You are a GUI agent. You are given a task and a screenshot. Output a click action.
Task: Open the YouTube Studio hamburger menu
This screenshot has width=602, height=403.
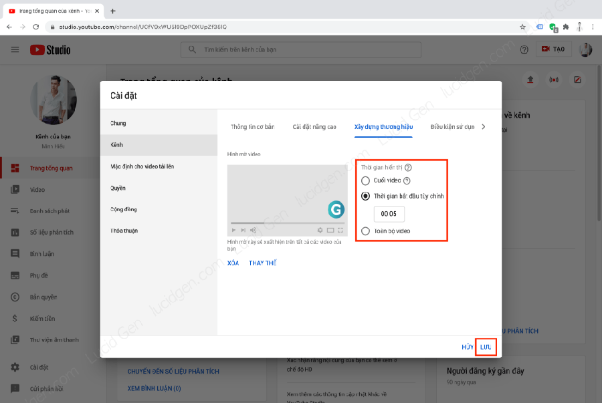[x=15, y=49]
